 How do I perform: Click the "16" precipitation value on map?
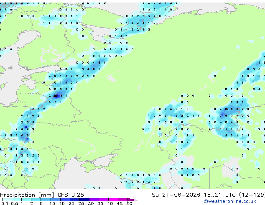point(226,109)
